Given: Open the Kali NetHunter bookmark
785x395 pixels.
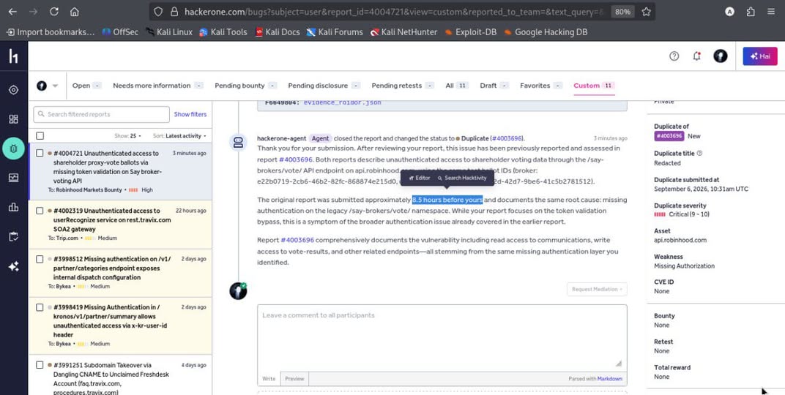Looking at the screenshot, I should tap(403, 32).
